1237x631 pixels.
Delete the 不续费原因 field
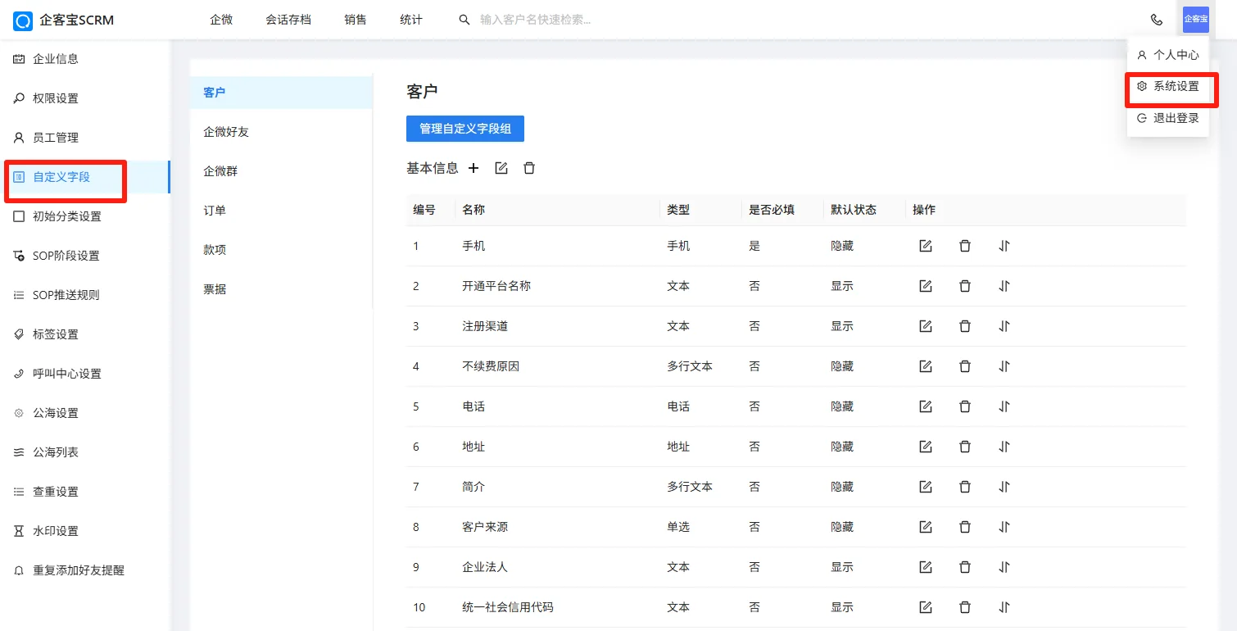pyautogui.click(x=965, y=366)
